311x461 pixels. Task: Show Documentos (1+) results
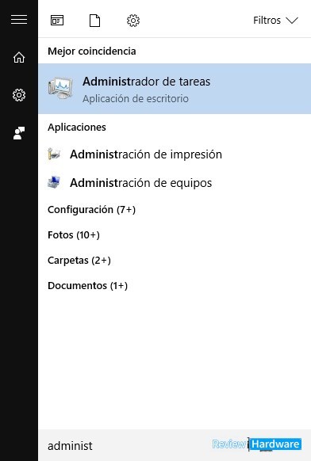87,285
